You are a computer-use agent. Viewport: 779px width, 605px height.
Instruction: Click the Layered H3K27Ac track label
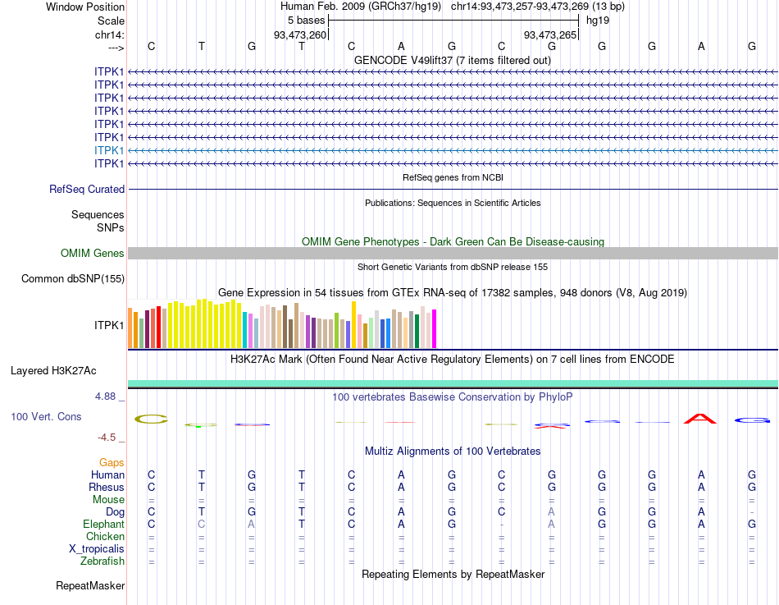[53, 371]
